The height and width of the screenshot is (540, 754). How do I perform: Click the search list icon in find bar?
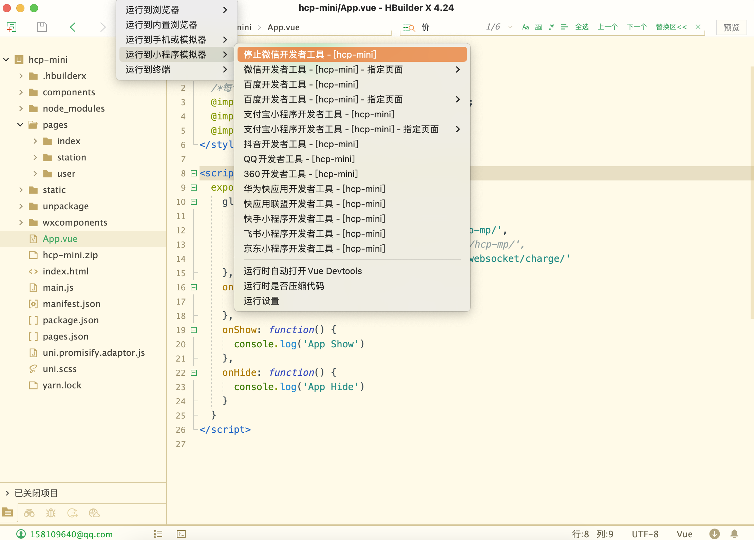coord(409,27)
